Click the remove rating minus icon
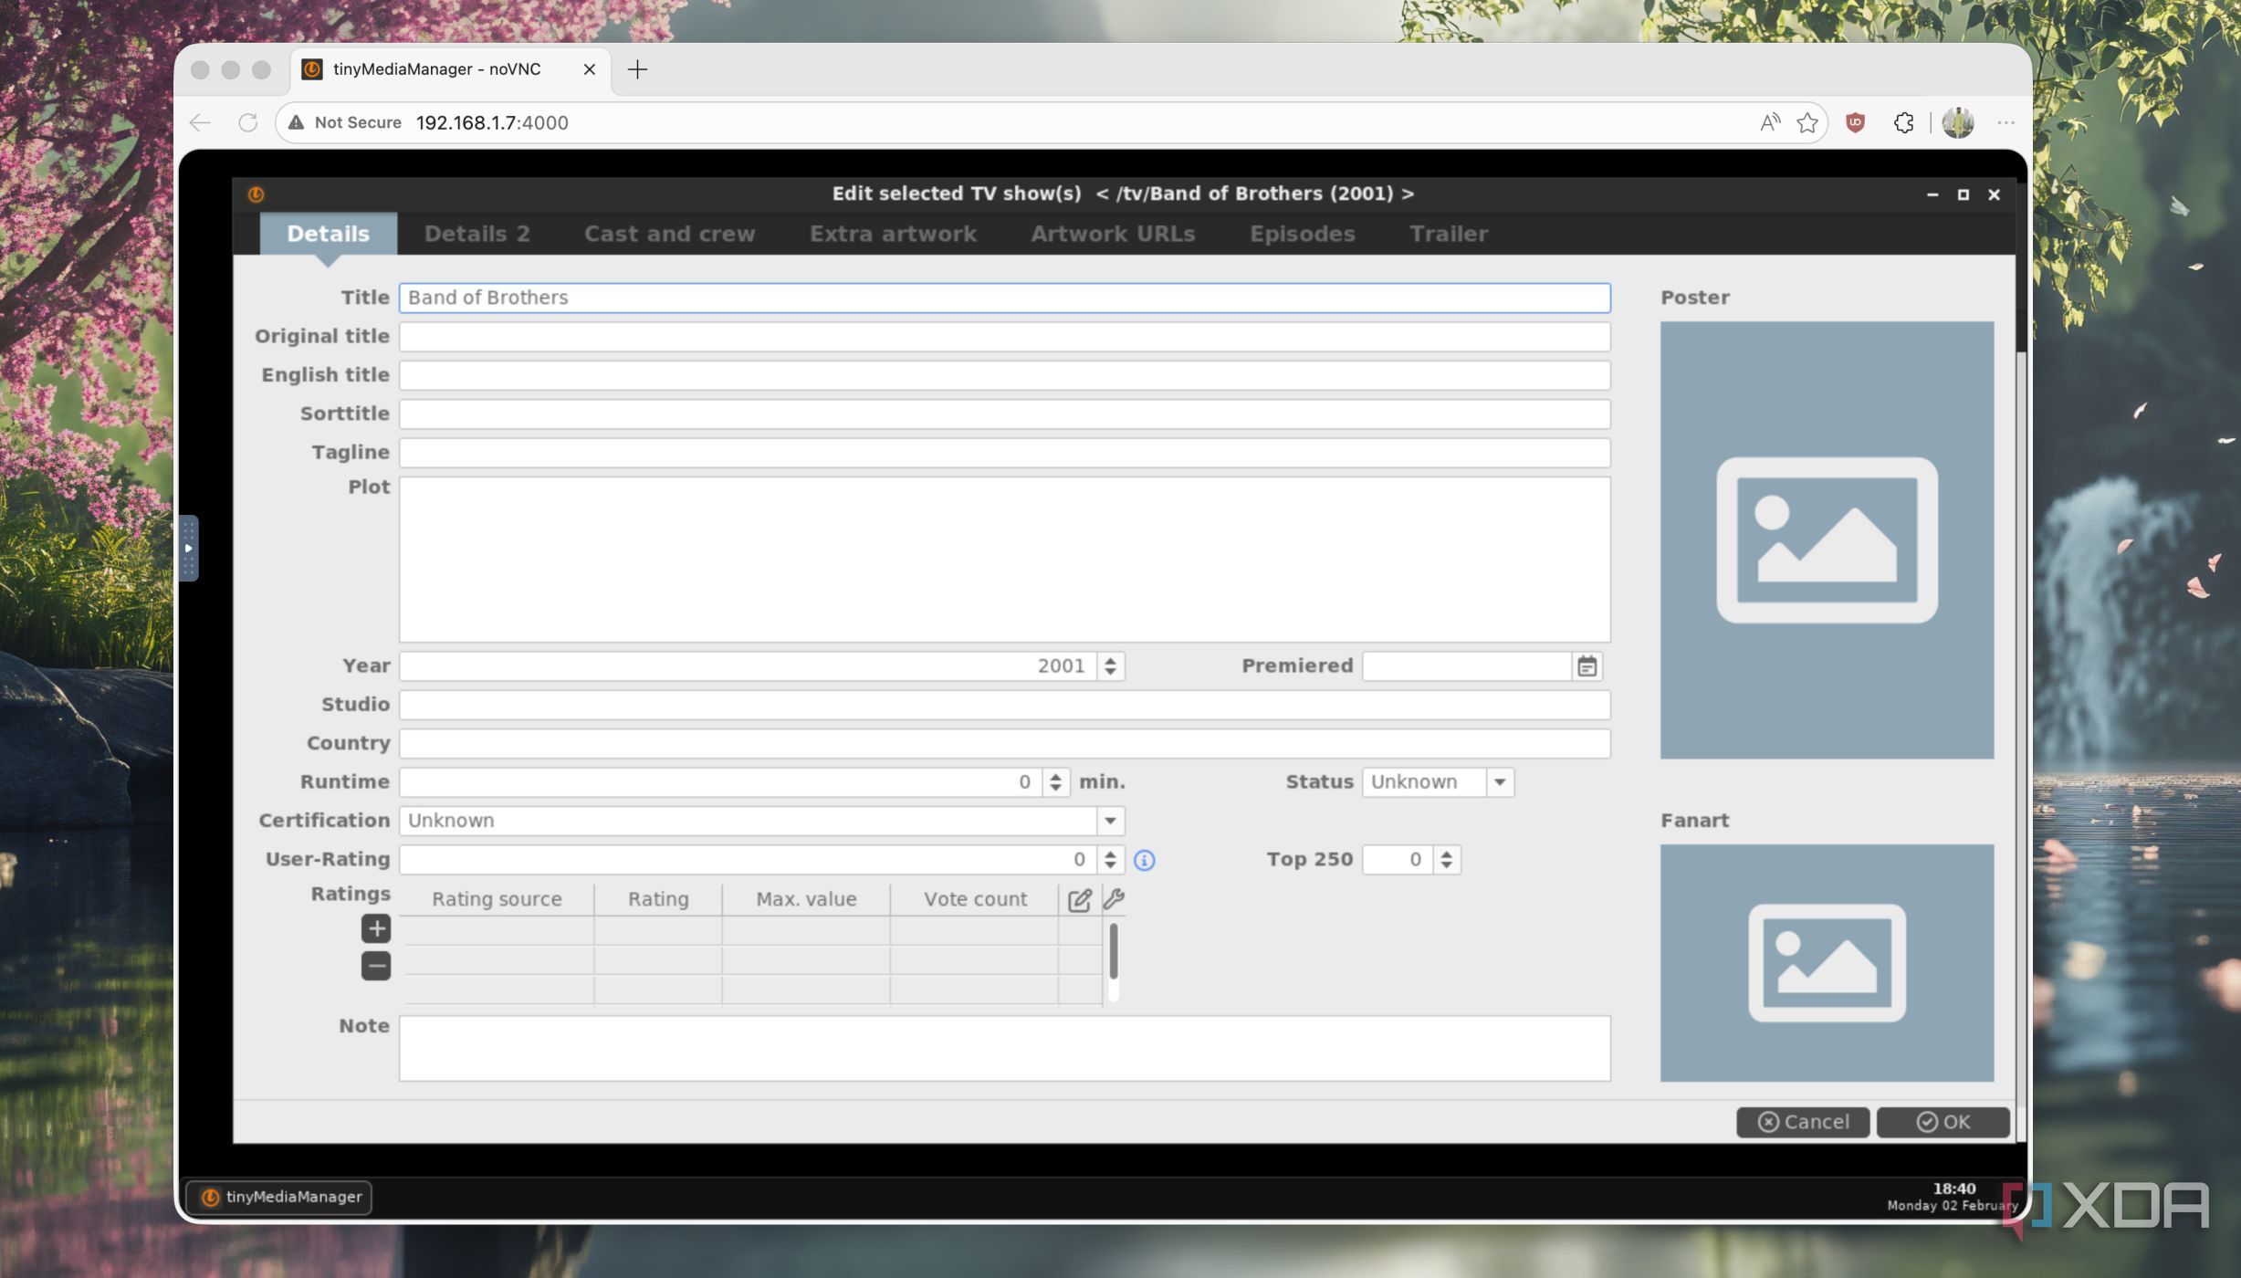Viewport: 2241px width, 1278px height. pyautogui.click(x=375, y=966)
